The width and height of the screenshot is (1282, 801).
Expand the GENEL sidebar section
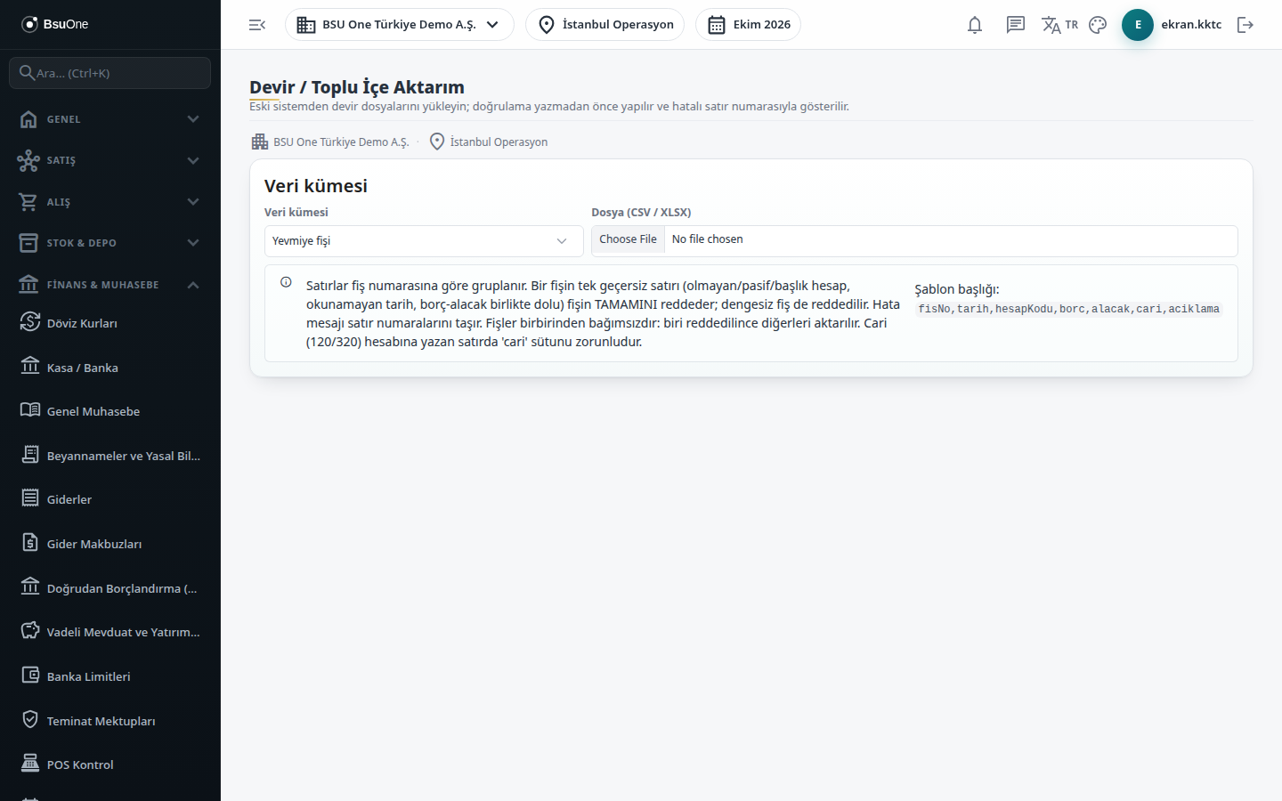click(x=110, y=119)
